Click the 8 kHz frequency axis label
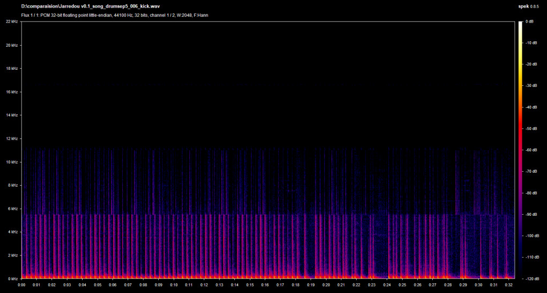547x293 pixels. click(x=13, y=186)
